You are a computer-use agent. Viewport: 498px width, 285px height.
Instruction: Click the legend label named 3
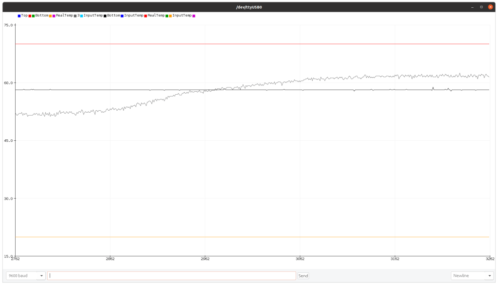(x=78, y=16)
